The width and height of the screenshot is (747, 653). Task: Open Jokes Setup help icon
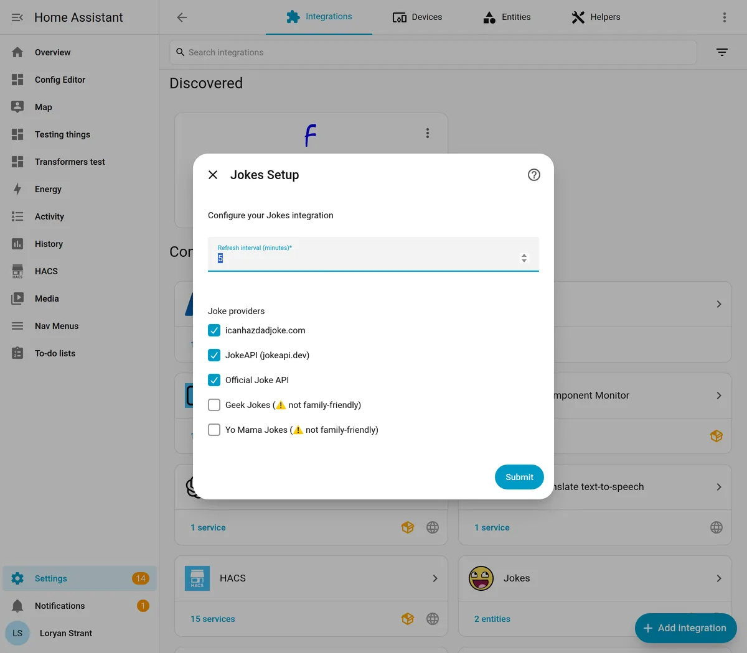coord(534,175)
